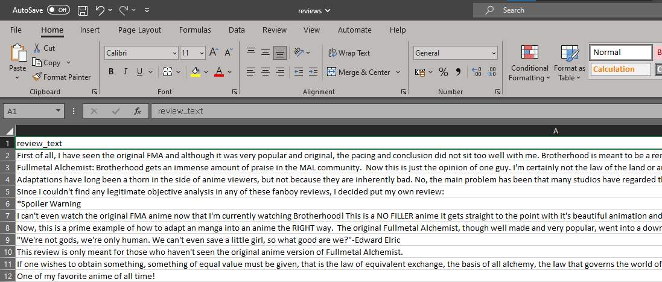Click the Copy button
Screen dimensions: 662x282
[46, 62]
